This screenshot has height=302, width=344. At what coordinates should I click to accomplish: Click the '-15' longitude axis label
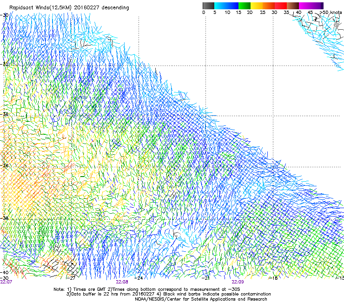[340, 278]
